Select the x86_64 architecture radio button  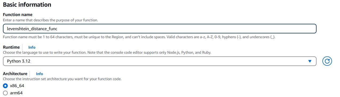click(x=5, y=86)
